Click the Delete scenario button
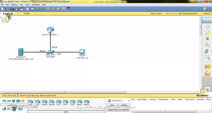Image resolution: width=212 pixels, height=113 pixels. 124,105
